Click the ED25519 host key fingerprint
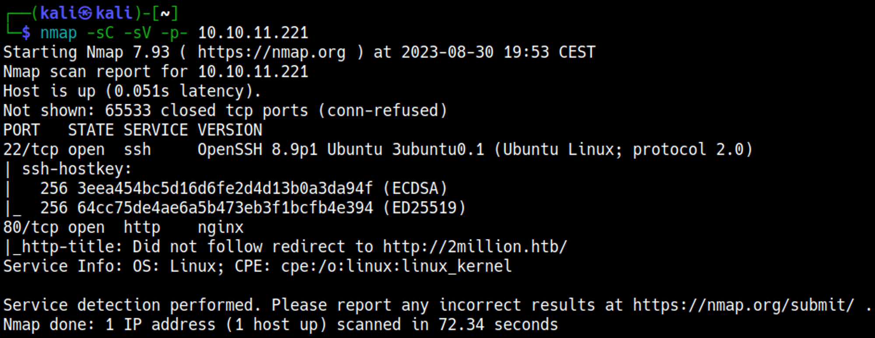Screen dimensions: 875x338 225,208
